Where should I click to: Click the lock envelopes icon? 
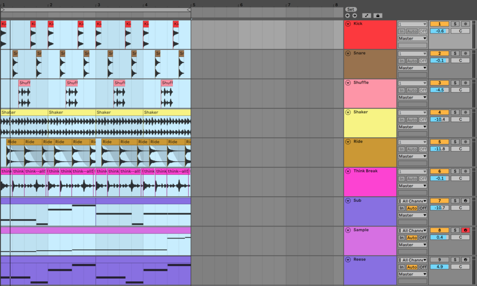click(x=377, y=15)
